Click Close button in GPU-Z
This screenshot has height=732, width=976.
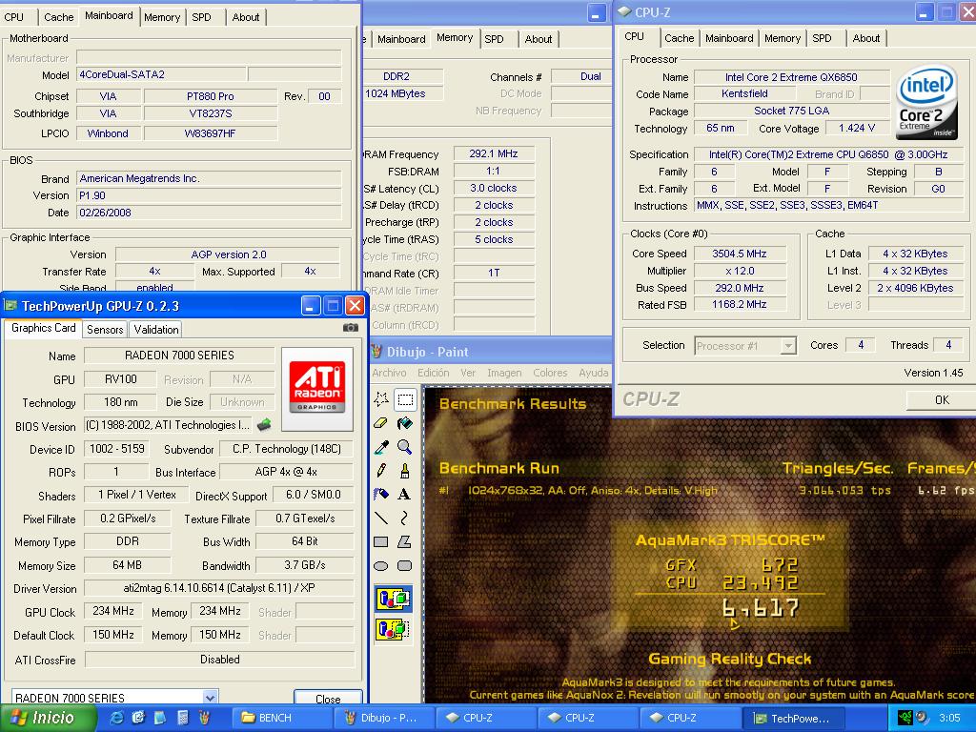(328, 699)
